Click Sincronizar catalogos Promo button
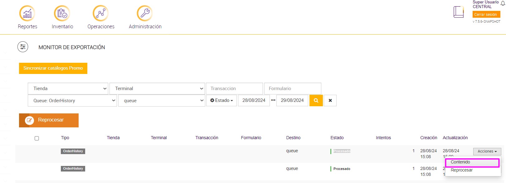The width and height of the screenshot is (506, 183). click(53, 68)
